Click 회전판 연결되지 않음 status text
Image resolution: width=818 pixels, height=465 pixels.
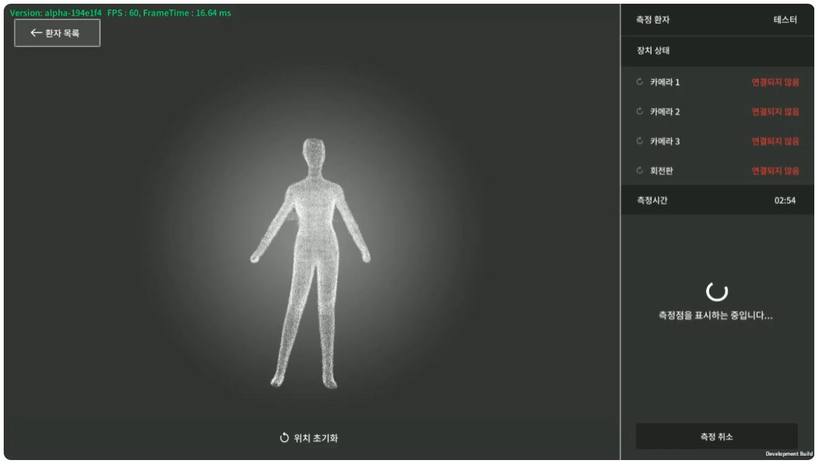click(x=775, y=171)
